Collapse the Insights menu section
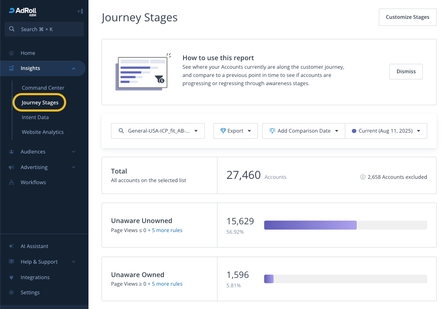 [74, 68]
